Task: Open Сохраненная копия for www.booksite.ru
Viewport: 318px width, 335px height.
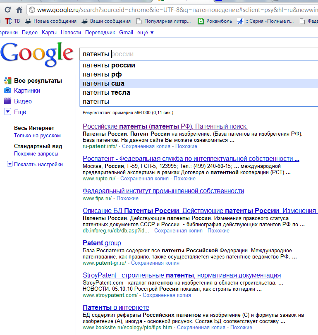Action: (201, 328)
